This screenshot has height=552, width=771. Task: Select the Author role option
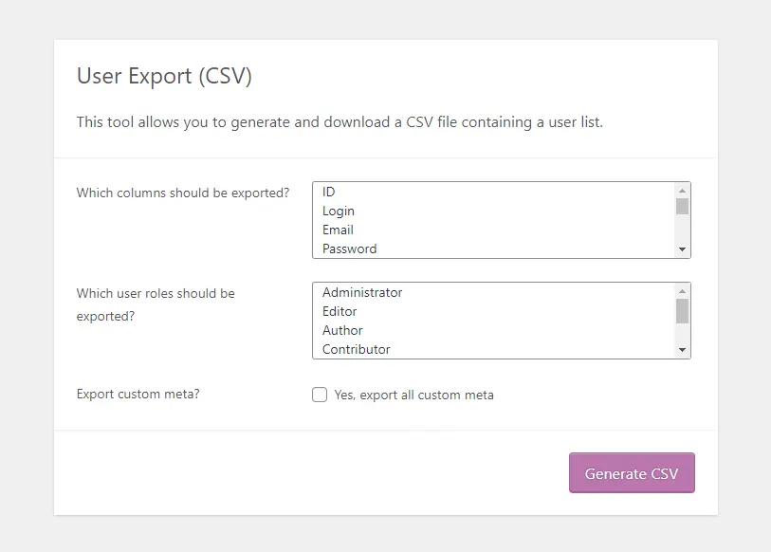pos(341,330)
